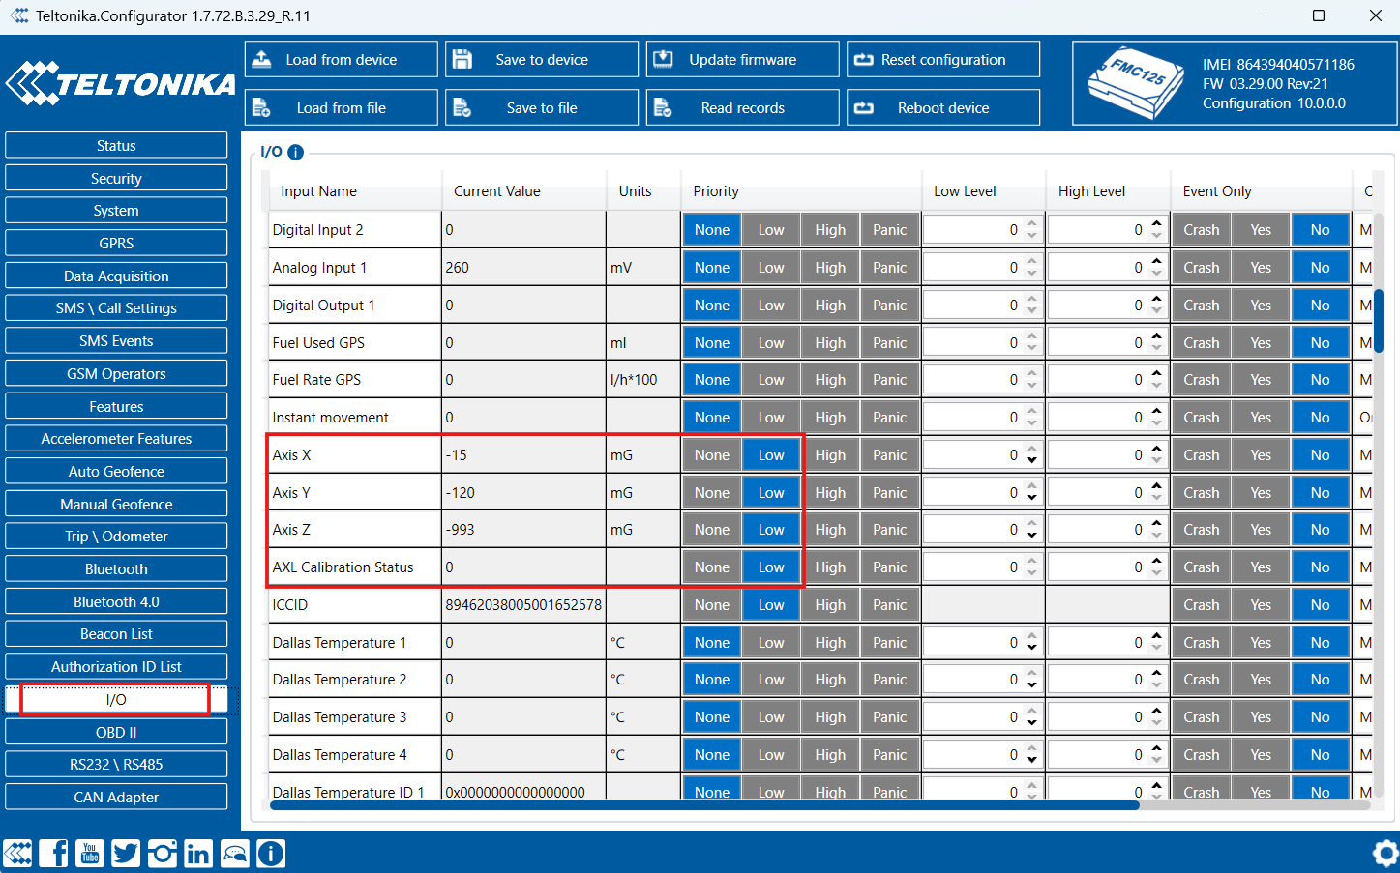This screenshot has height=873, width=1400.
Task: Click the Read records toolbar button
Action: pos(743,107)
